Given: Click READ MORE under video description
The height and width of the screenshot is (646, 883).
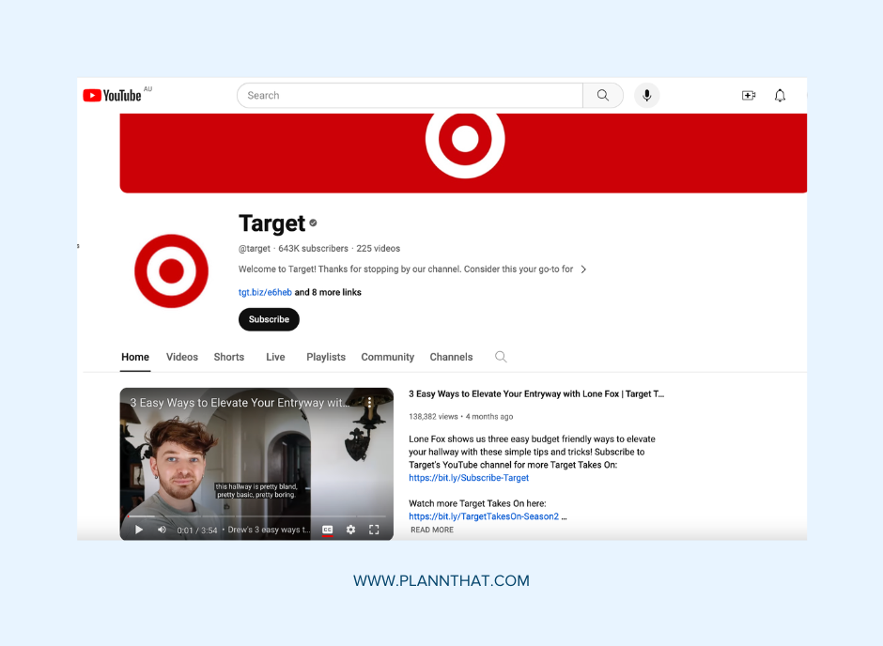Looking at the screenshot, I should point(432,530).
